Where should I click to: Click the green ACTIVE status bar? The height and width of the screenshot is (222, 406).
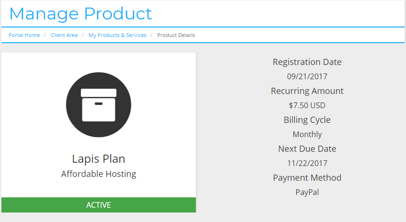click(99, 205)
